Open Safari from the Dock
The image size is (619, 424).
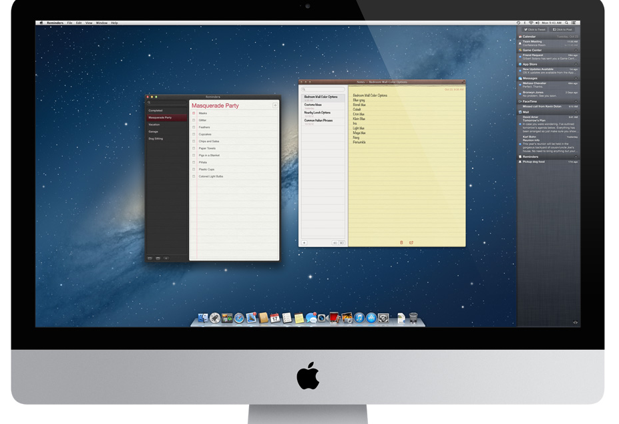click(x=239, y=319)
